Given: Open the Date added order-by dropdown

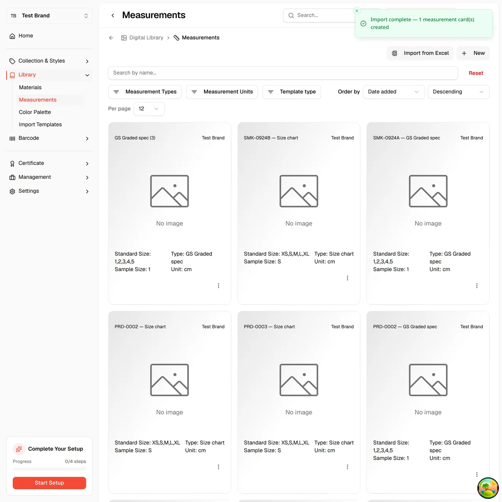Looking at the screenshot, I should click(x=393, y=92).
